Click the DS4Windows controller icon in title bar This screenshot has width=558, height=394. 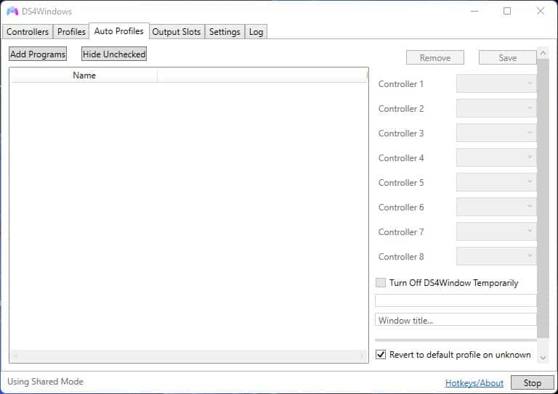(12, 12)
